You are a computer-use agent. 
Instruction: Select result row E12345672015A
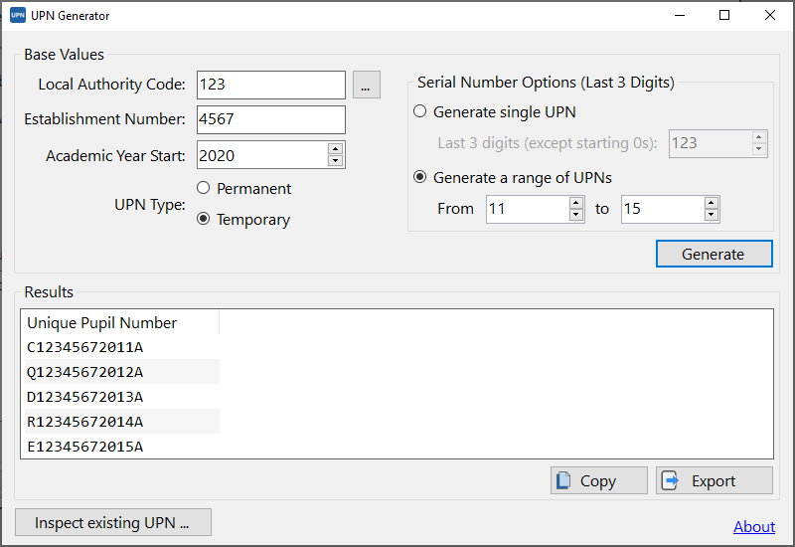point(121,447)
